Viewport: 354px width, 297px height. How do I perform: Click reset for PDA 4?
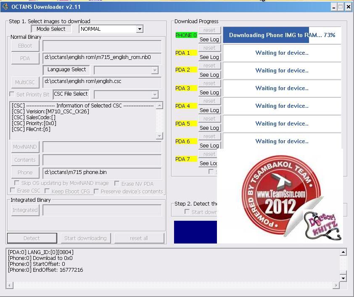pyautogui.click(x=209, y=101)
